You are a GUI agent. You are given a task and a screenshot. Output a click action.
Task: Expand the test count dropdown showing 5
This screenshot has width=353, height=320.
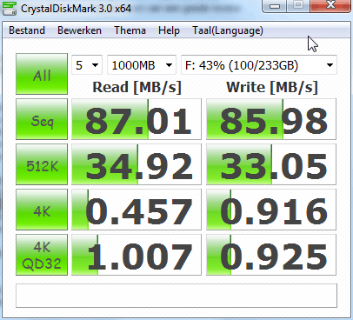[87, 65]
